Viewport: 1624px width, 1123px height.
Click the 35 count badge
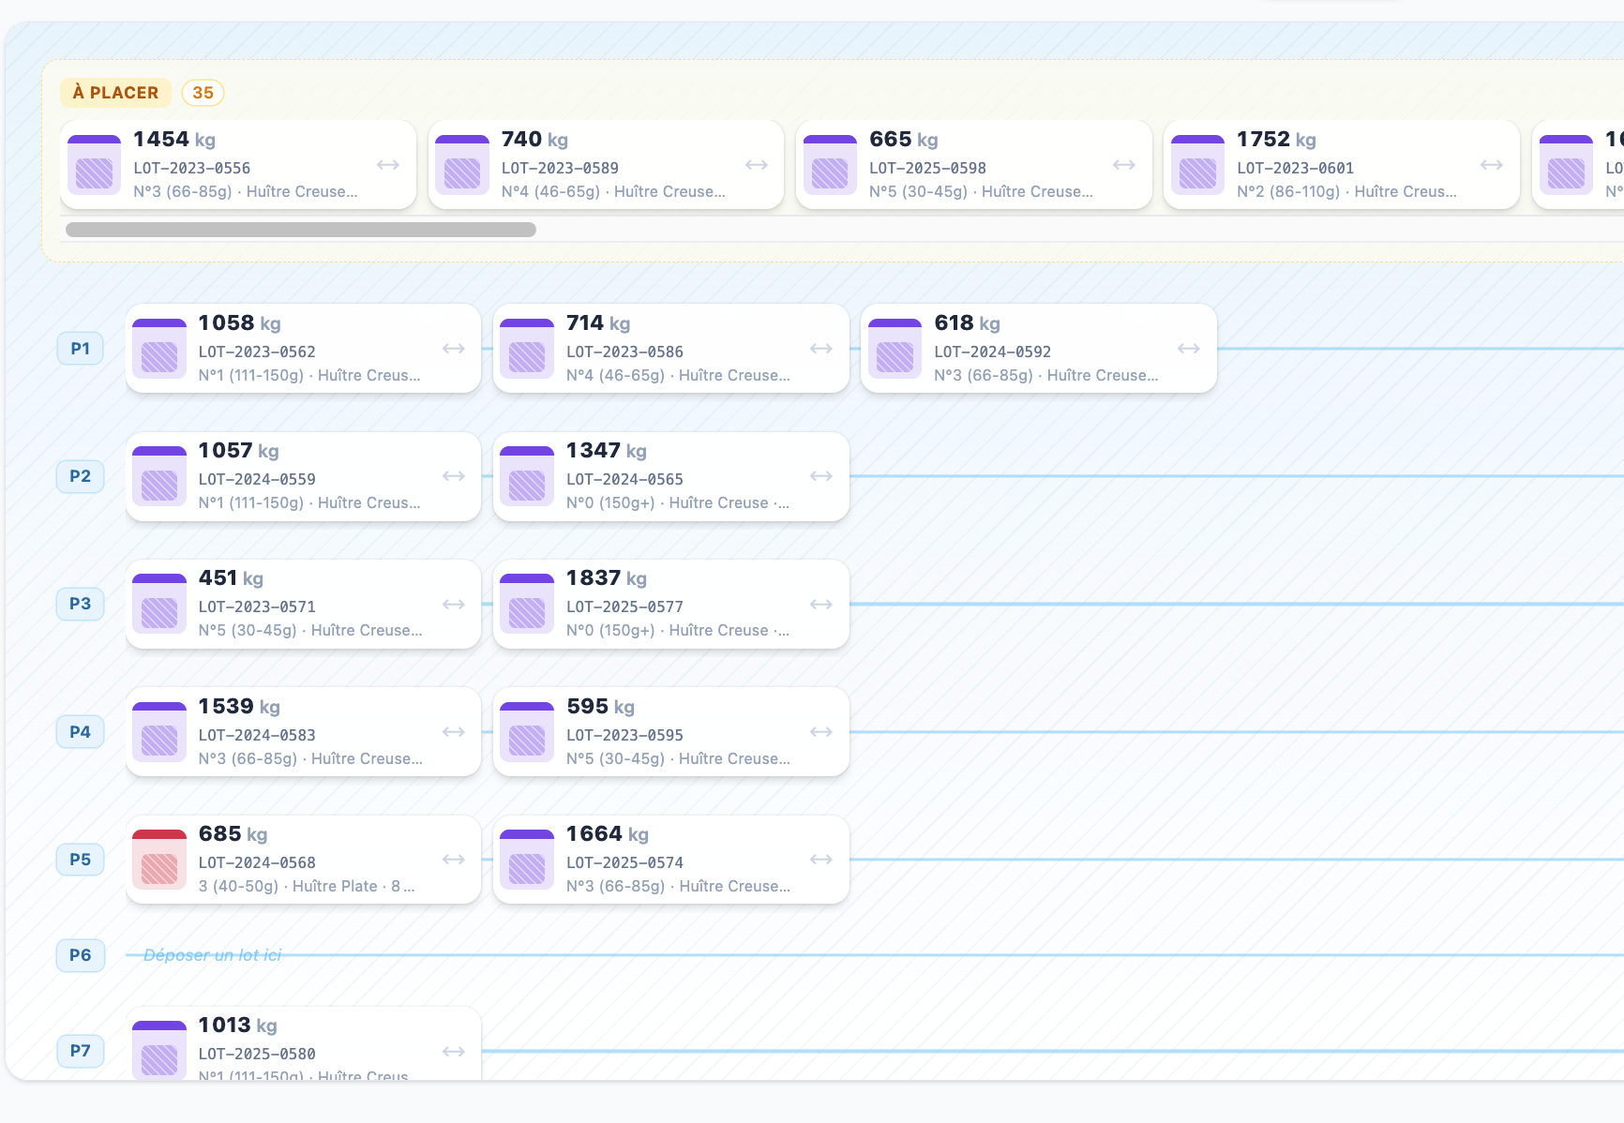point(203,93)
